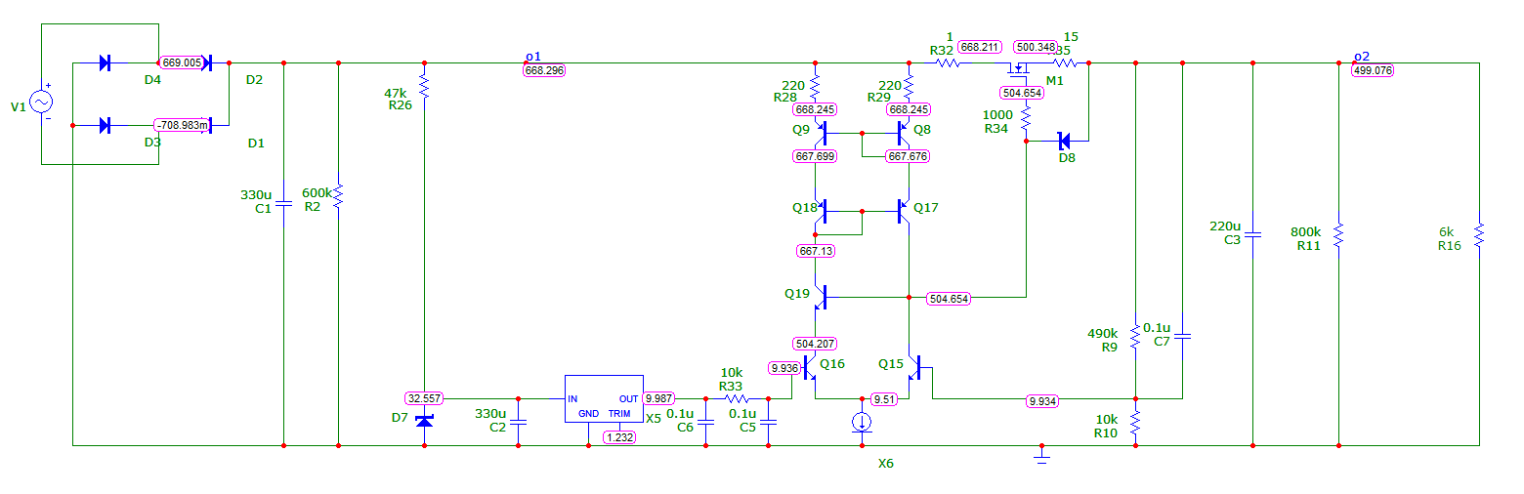Select transistor Q19 symbol
The image size is (1524, 494).
coord(821,297)
